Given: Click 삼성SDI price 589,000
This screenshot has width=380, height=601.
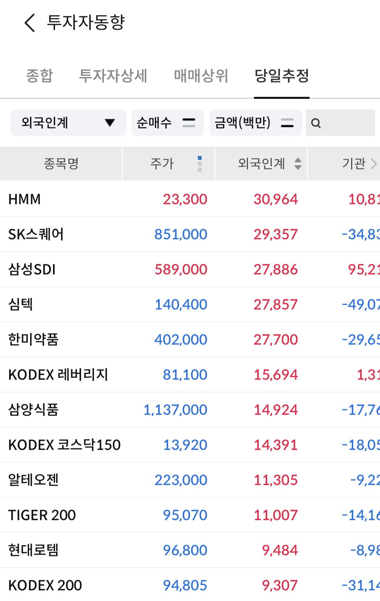Looking at the screenshot, I should click(x=181, y=269).
